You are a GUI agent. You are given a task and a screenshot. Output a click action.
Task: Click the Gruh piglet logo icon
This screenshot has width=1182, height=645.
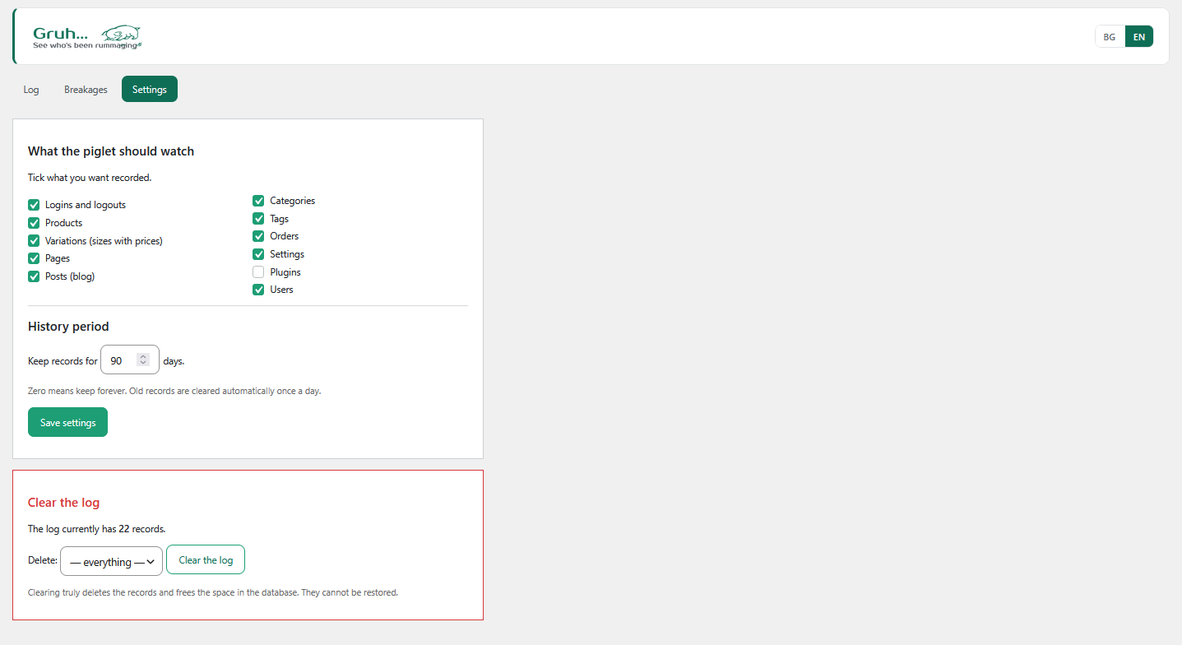coord(121,34)
